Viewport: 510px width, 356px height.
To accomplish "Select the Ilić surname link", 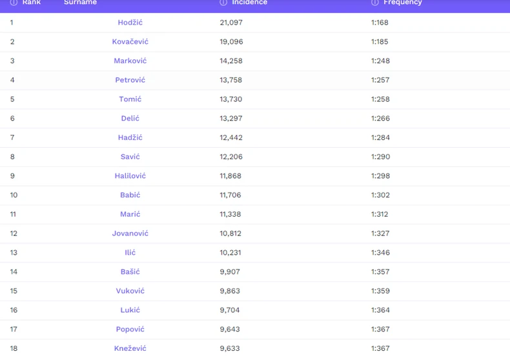I will 130,252.
